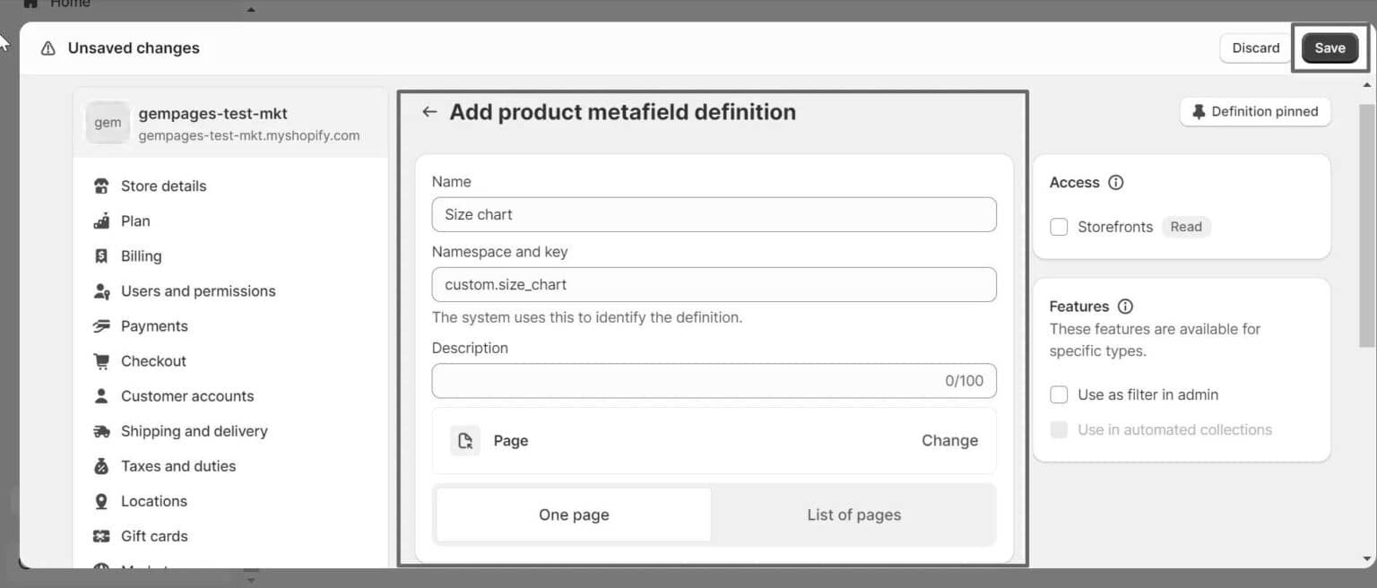The height and width of the screenshot is (588, 1377).
Task: Click Change to pick another type
Action: (x=949, y=441)
